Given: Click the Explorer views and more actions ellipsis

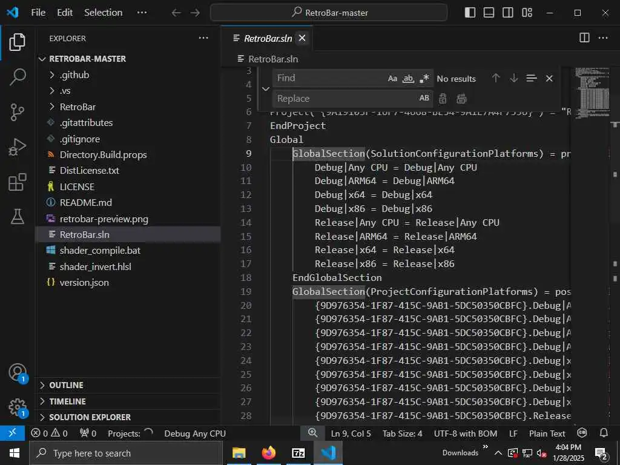Looking at the screenshot, I should pos(203,38).
